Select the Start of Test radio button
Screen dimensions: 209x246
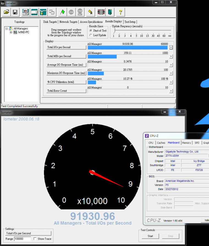point(91,31)
